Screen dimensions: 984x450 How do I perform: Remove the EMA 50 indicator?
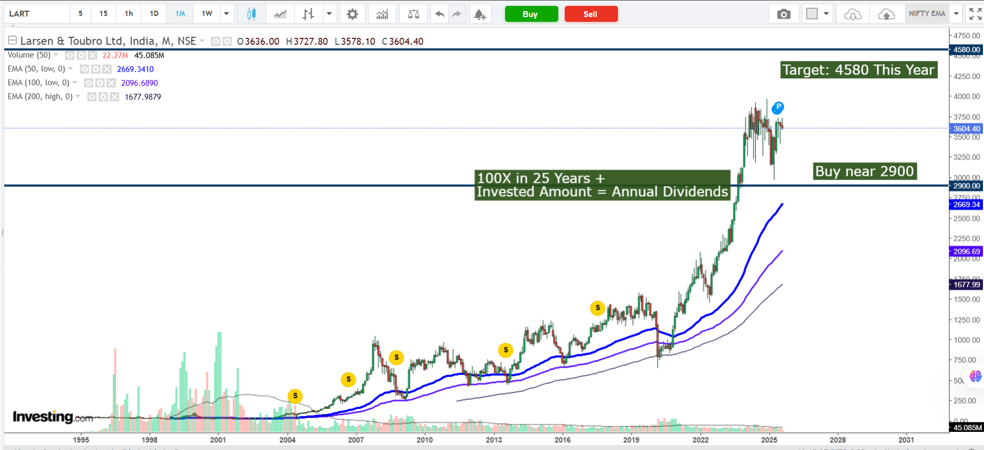(x=107, y=69)
